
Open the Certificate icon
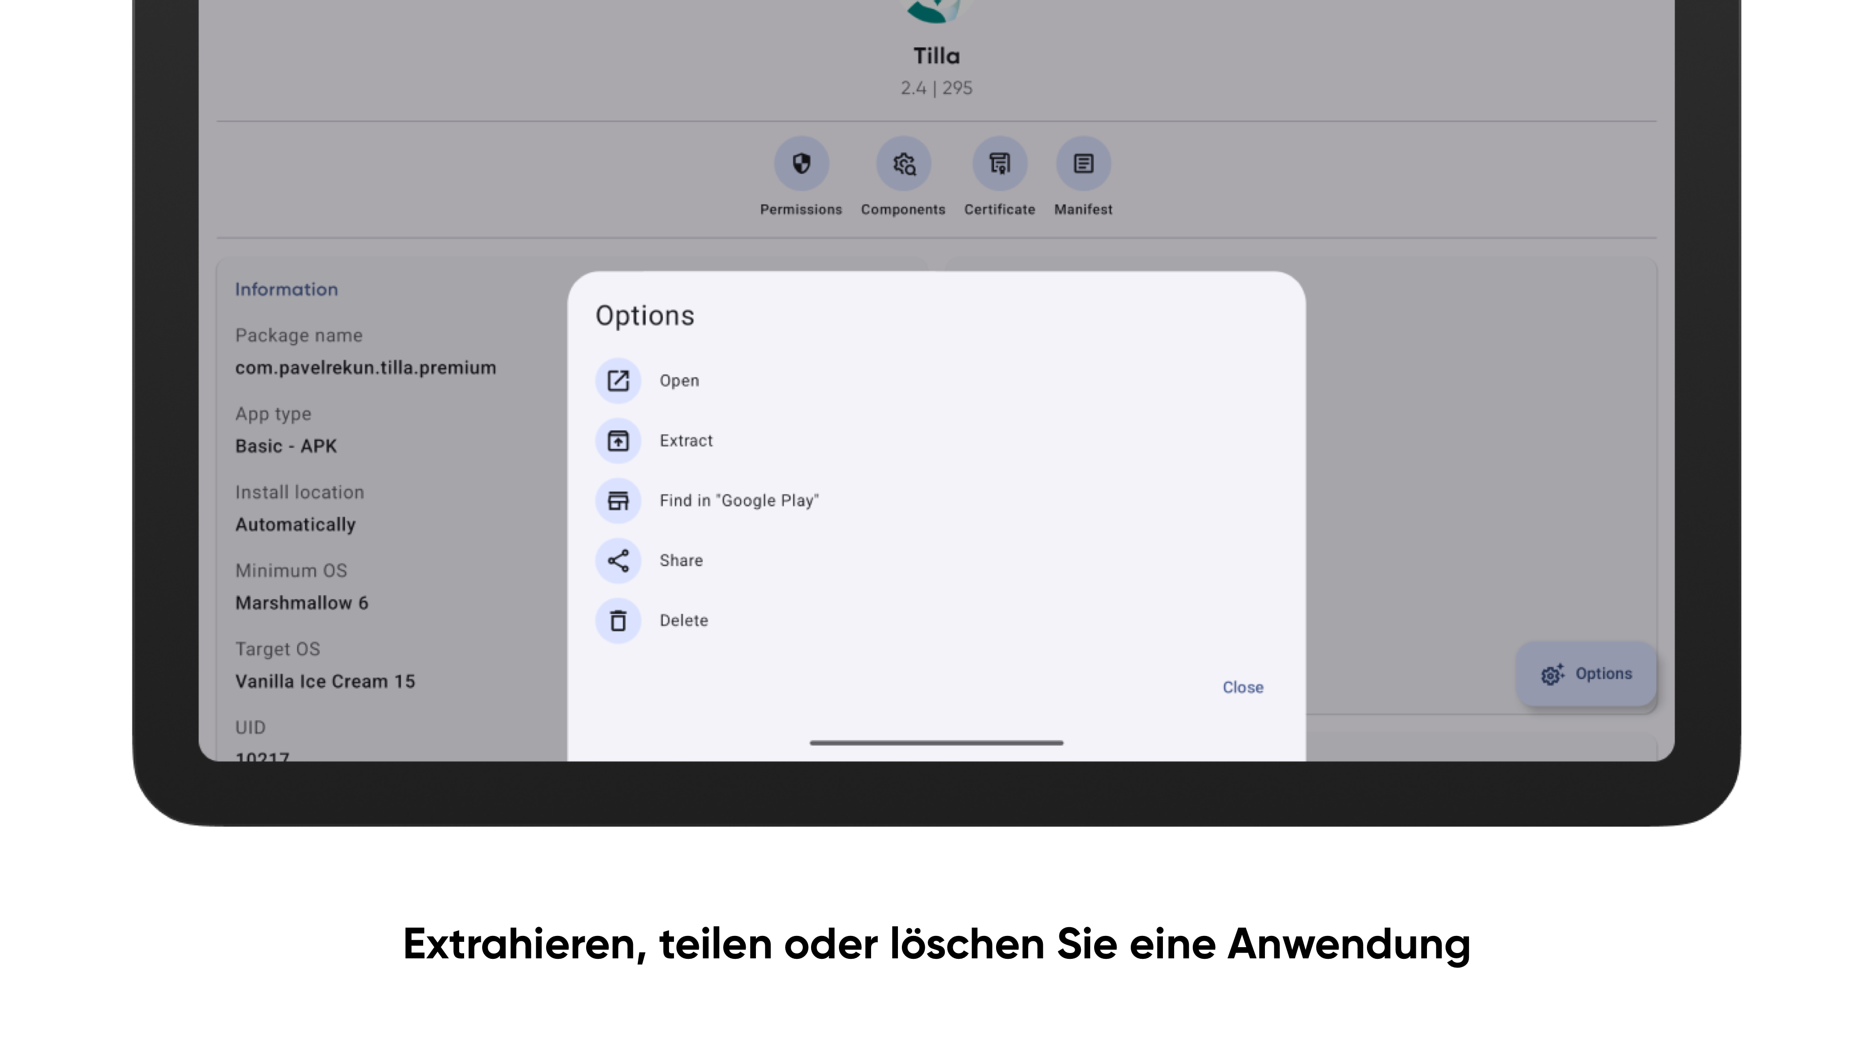999,163
